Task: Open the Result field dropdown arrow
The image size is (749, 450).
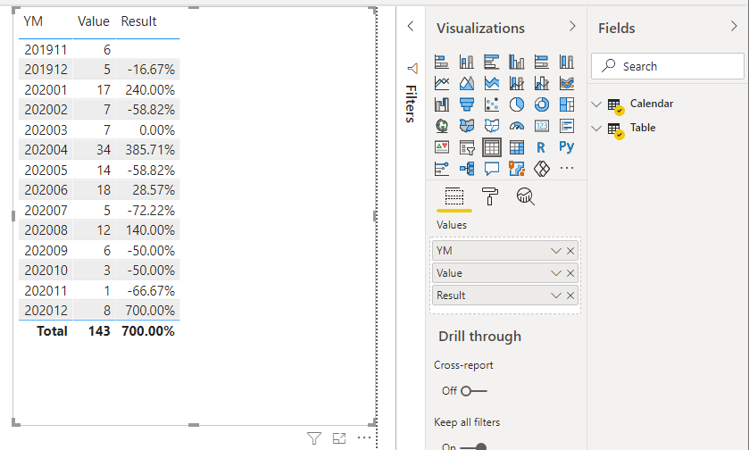Action: (x=555, y=296)
